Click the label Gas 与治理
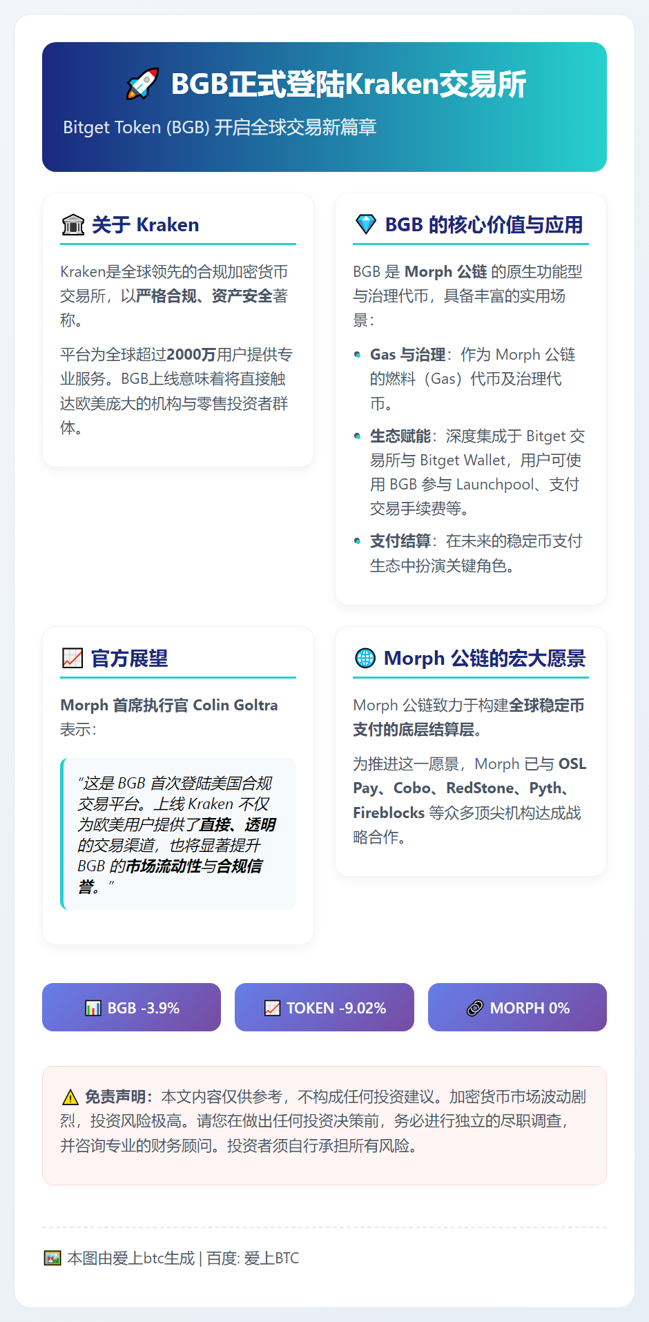This screenshot has height=1322, width=649. point(407,355)
